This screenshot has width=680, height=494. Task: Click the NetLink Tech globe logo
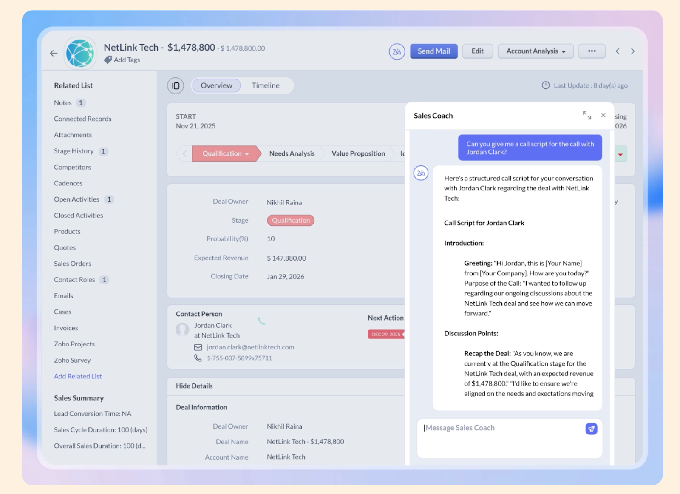(x=80, y=53)
